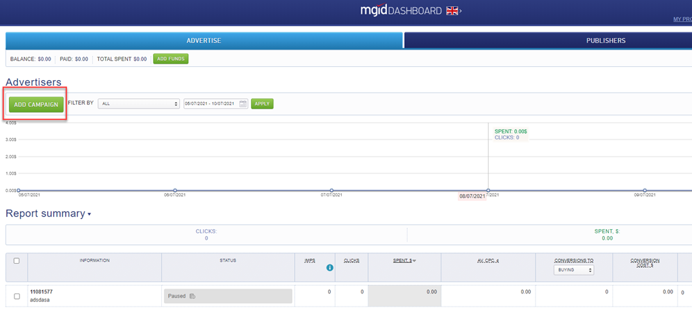Select the chart point at 06/07/2021
This screenshot has height=330, width=692.
pos(175,191)
